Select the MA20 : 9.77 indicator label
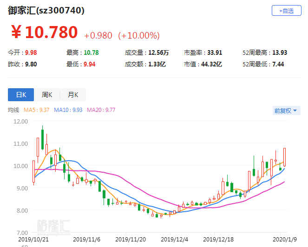The image size is (308, 247). (101, 110)
